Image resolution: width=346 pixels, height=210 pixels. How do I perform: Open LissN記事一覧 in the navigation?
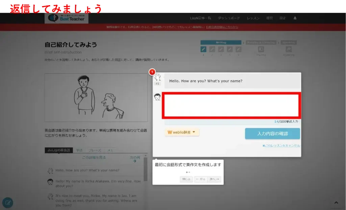[x=200, y=18]
